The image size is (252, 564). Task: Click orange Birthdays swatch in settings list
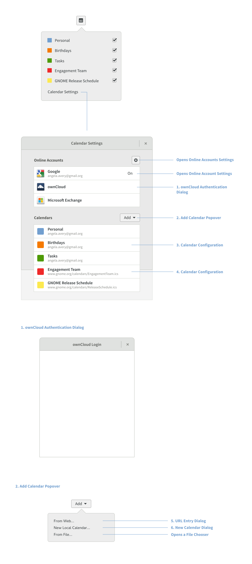click(x=41, y=245)
